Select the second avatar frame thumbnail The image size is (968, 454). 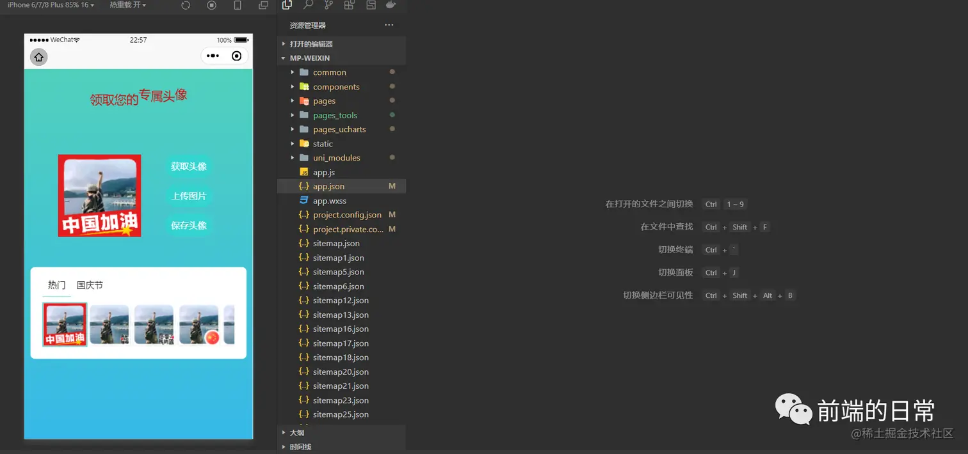[x=109, y=325]
